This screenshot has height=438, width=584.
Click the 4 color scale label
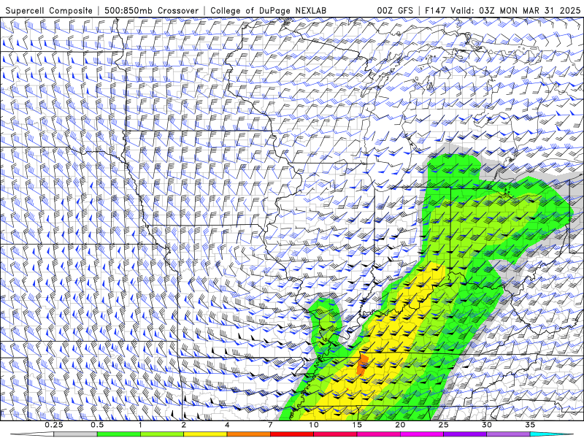227,425
